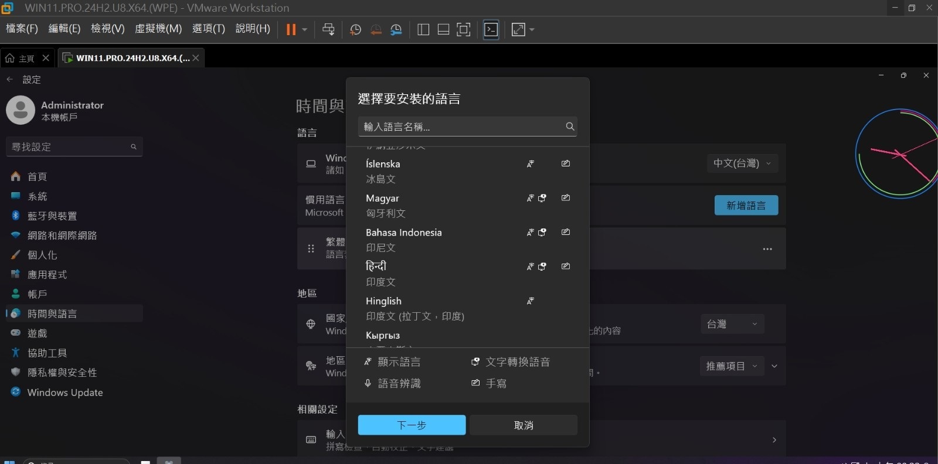
Task: Select Кыргыз in language list
Action: point(467,337)
